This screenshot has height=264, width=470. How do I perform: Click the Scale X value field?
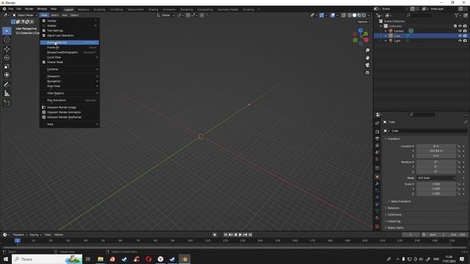coord(436,184)
